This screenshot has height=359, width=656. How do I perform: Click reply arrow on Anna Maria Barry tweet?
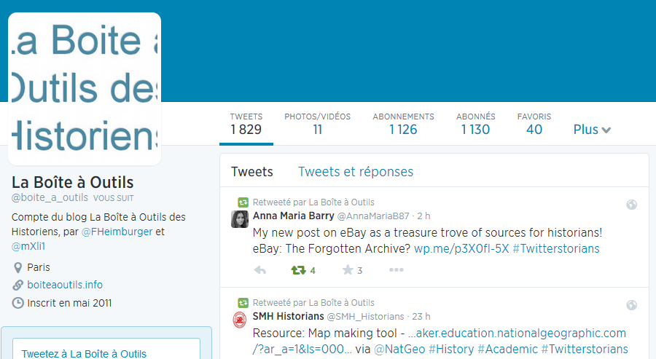pos(260,270)
